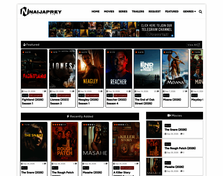
Task: Click calendar icon on Lioness card
Action: pos(51,91)
